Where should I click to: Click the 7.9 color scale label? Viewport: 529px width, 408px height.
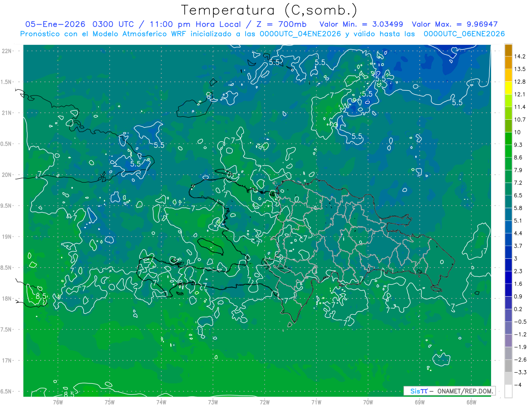click(519, 170)
